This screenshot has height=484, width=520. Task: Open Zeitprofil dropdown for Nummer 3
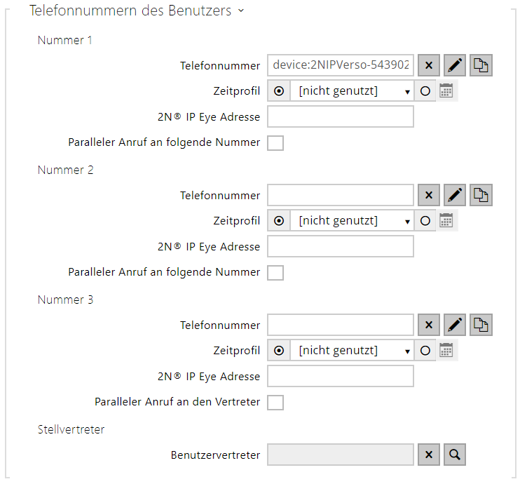point(352,351)
